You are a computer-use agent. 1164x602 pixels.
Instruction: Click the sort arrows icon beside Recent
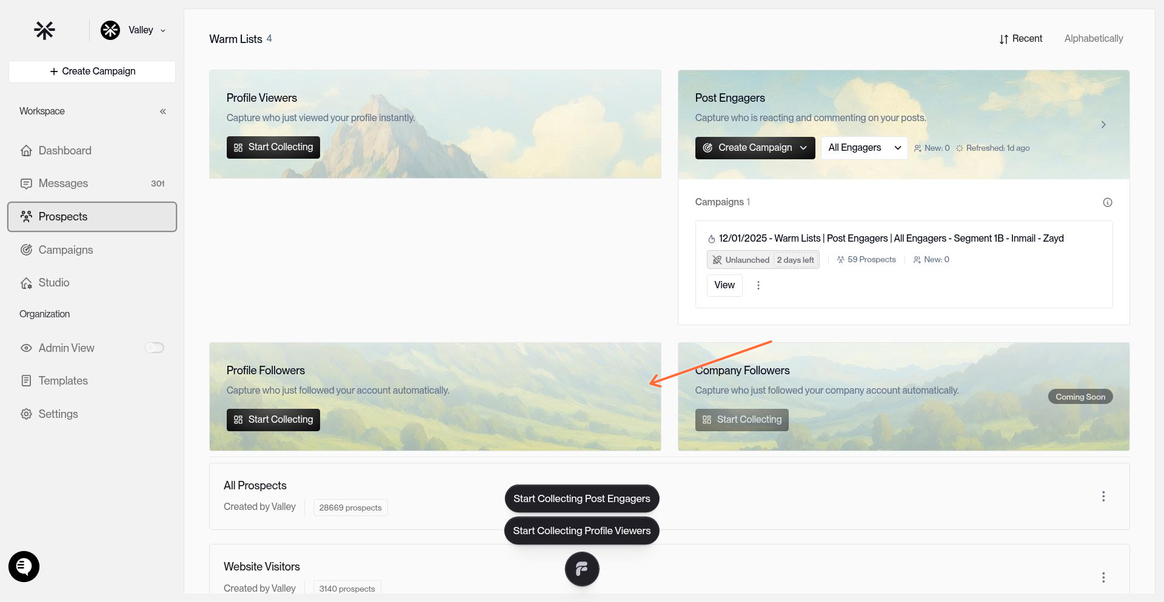pyautogui.click(x=1004, y=39)
